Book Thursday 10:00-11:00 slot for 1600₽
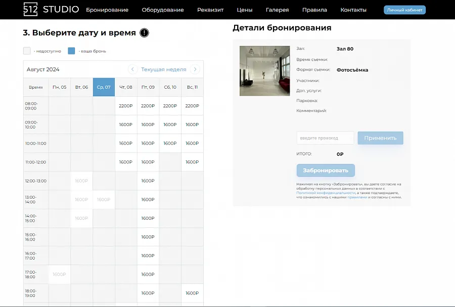This screenshot has height=307, width=455. tap(126, 143)
